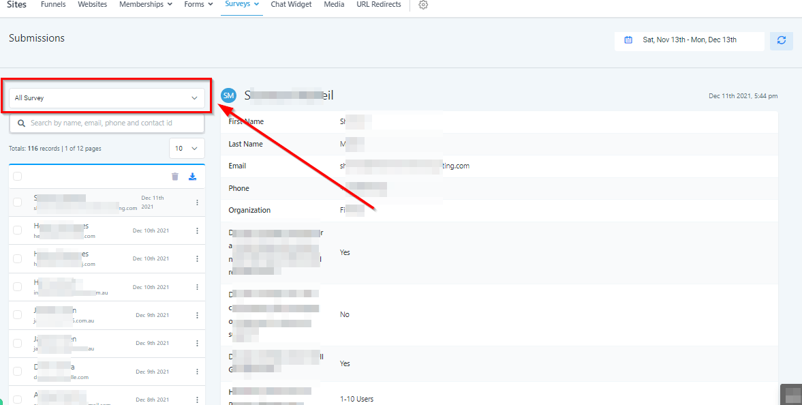Download submissions using the export icon

(x=192, y=177)
